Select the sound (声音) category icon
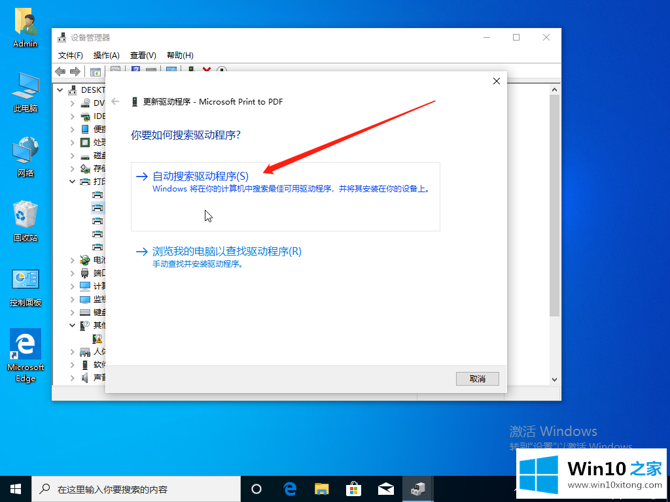This screenshot has width=670, height=502. click(86, 378)
